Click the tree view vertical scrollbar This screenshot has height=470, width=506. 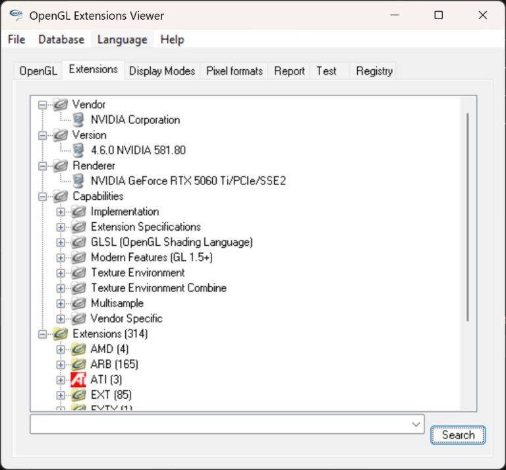pyautogui.click(x=468, y=218)
